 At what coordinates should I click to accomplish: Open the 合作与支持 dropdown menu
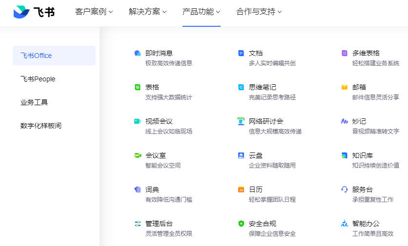[x=259, y=12]
